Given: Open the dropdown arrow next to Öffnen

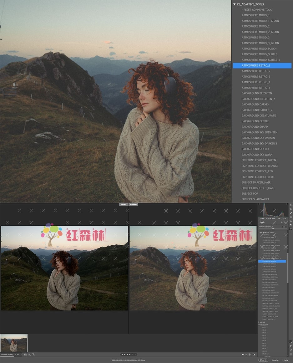Looking at the screenshot, I should pyautogui.click(x=267, y=360).
